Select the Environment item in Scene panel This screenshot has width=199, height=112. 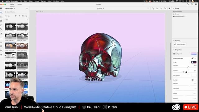185,12
